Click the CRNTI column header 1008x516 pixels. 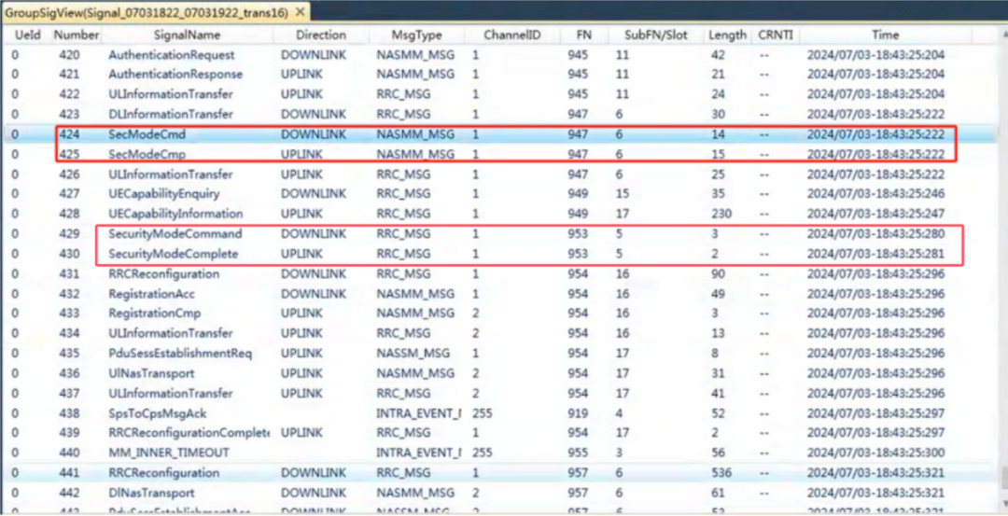tap(776, 35)
